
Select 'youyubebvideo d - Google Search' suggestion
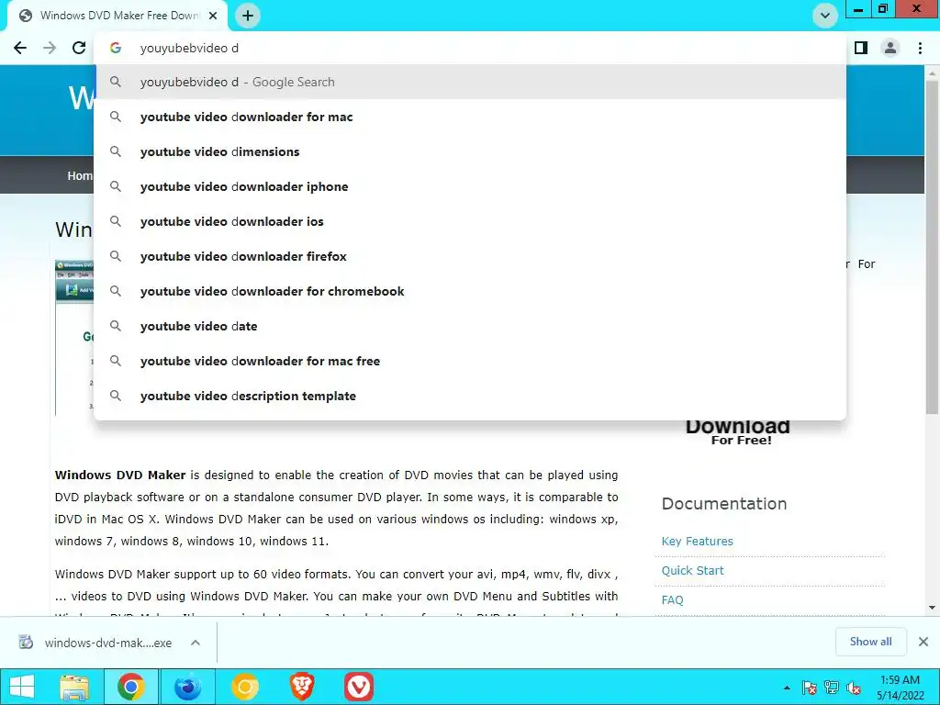click(471, 82)
